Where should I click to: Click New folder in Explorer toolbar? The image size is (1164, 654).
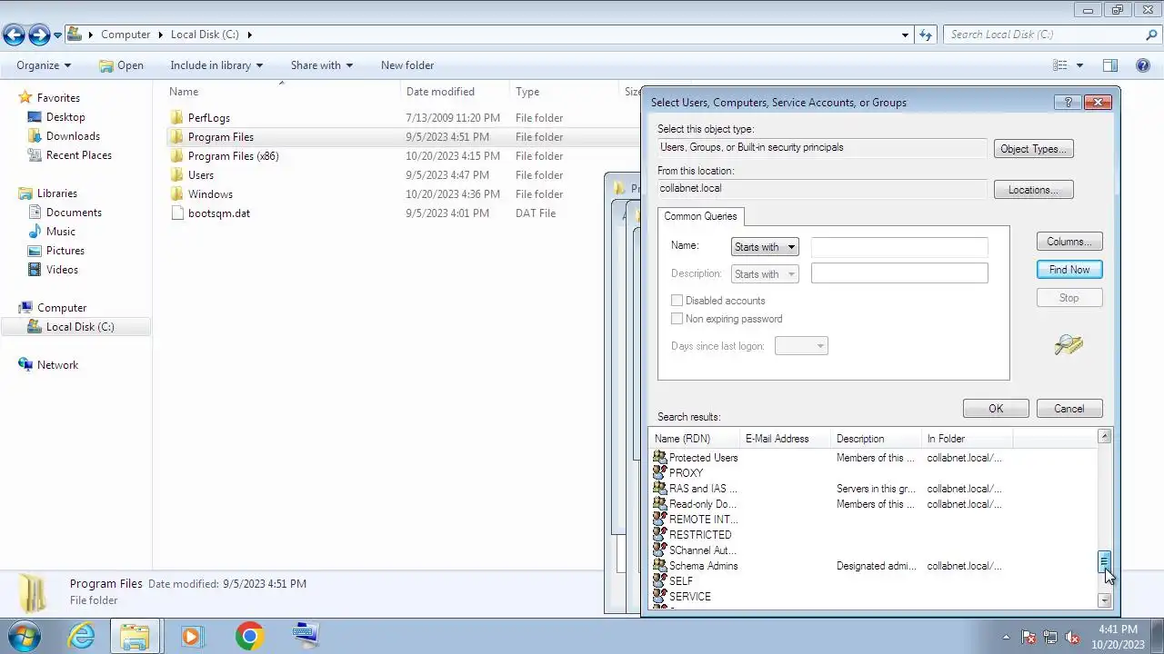click(407, 65)
